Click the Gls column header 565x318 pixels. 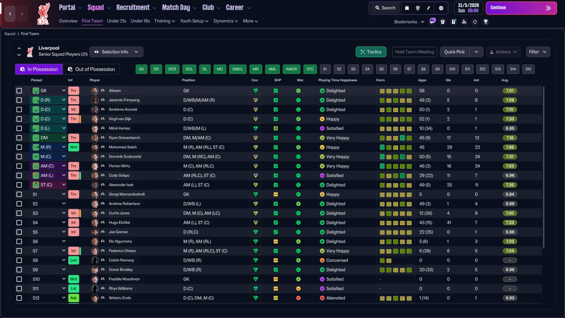(449, 80)
